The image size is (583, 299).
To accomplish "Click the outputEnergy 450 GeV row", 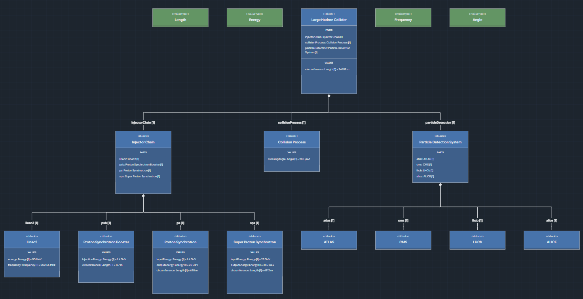I will tap(252, 265).
